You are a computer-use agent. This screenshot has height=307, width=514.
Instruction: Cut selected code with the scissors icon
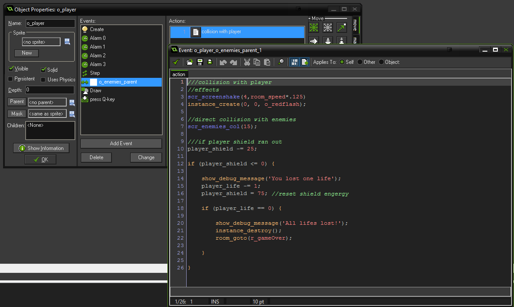tap(247, 62)
